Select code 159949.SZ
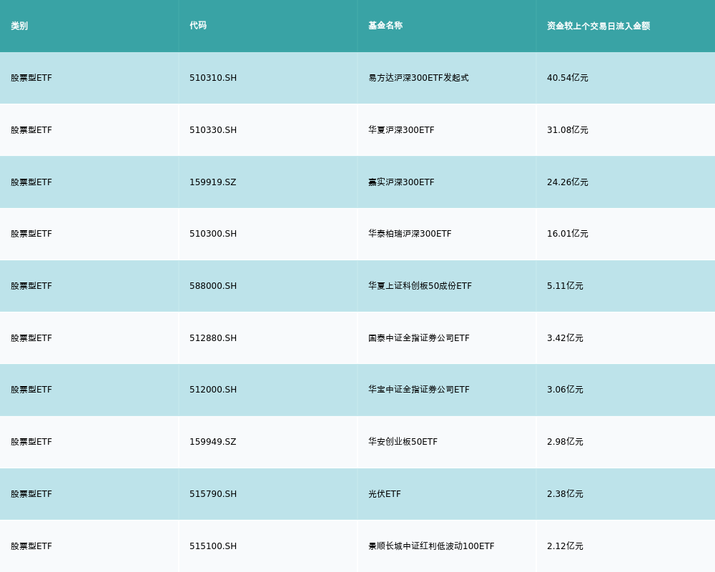This screenshot has width=715, height=572. tap(213, 442)
